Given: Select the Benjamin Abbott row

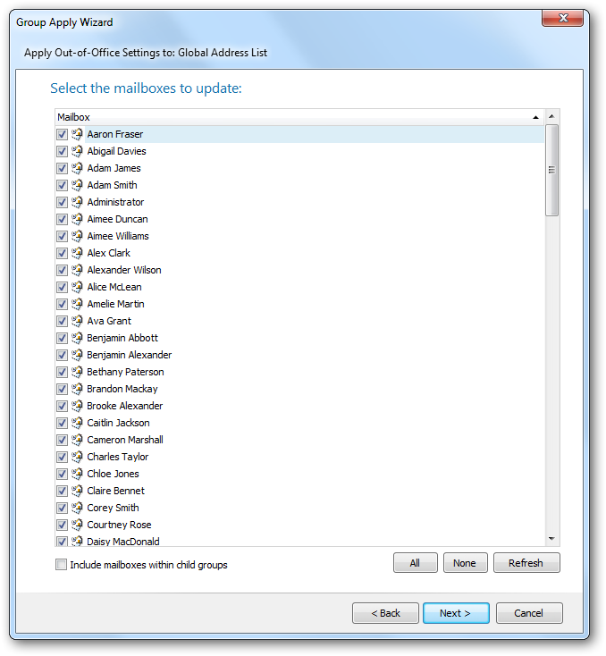Looking at the screenshot, I should point(299,338).
